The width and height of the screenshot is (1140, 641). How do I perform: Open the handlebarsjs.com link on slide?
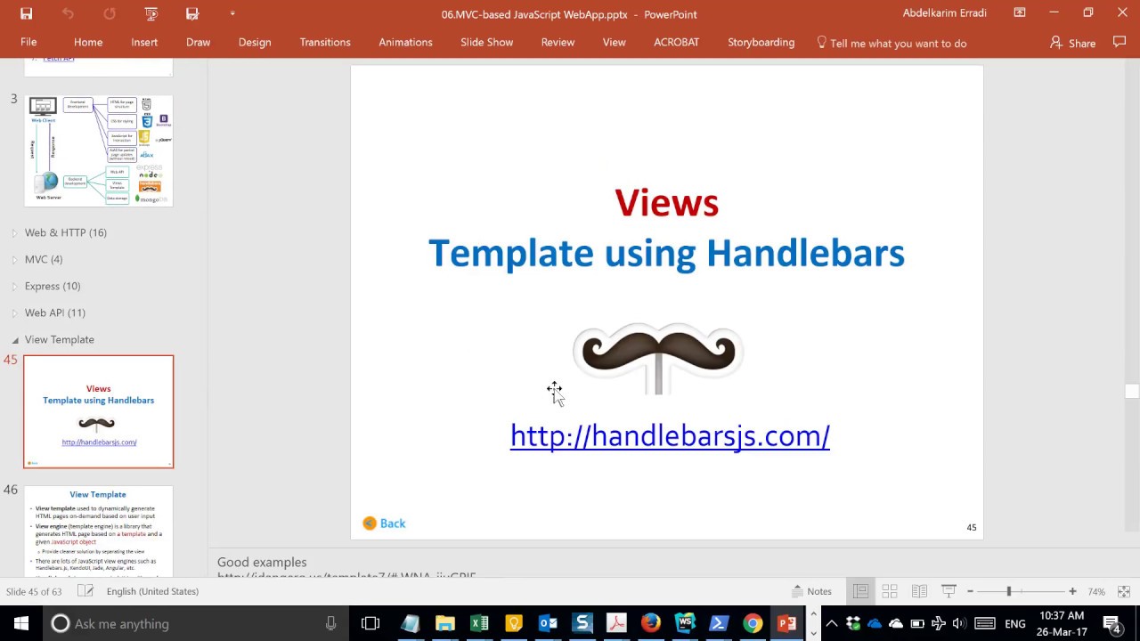pyautogui.click(x=670, y=435)
